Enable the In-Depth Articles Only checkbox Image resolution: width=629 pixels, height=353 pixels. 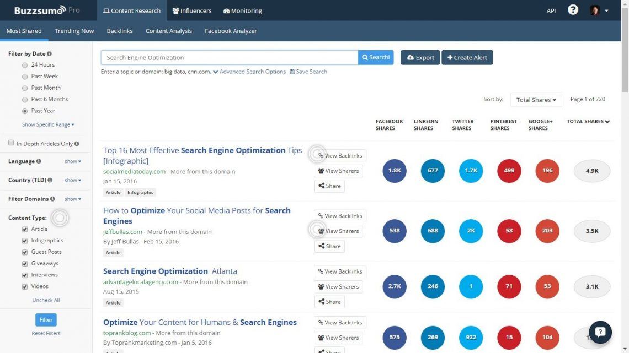(x=11, y=143)
